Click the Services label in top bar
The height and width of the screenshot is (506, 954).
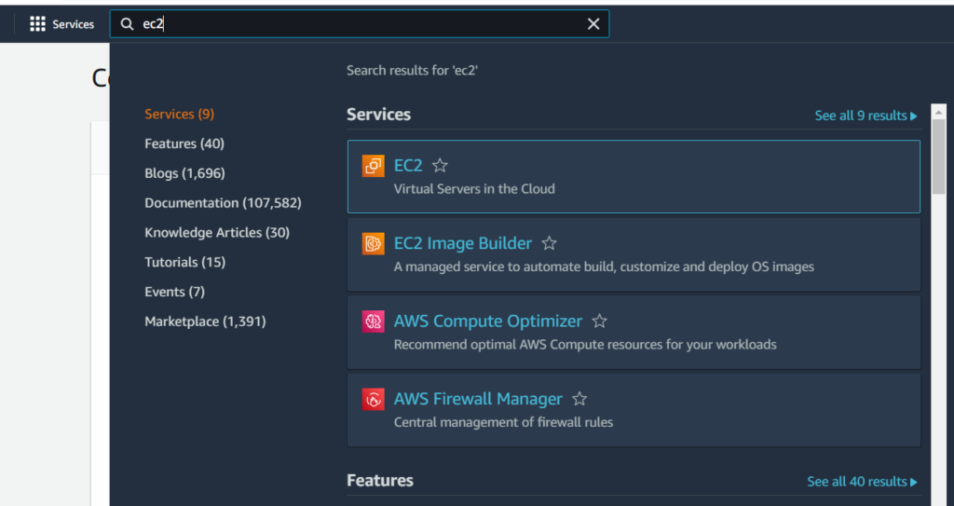click(73, 24)
